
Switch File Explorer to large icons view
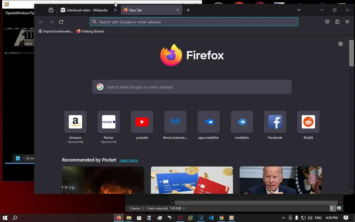coord(339,208)
